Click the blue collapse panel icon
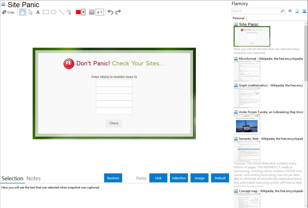The width and height of the screenshot is (308, 208). pyautogui.click(x=304, y=11)
